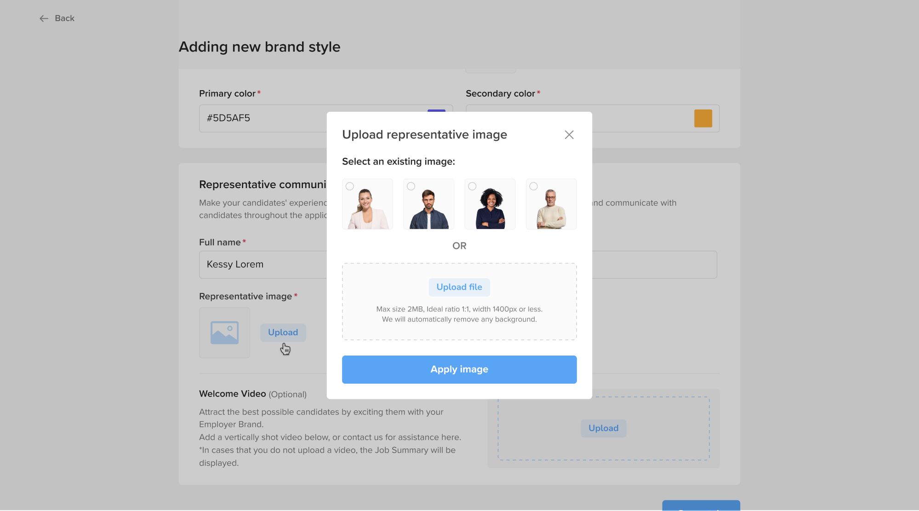Click the Upload file button in the dialog
Viewport: 919px width, 511px height.
coord(459,287)
